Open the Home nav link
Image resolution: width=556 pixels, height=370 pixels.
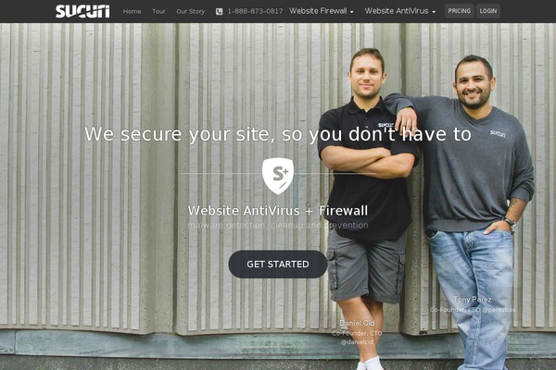click(132, 11)
